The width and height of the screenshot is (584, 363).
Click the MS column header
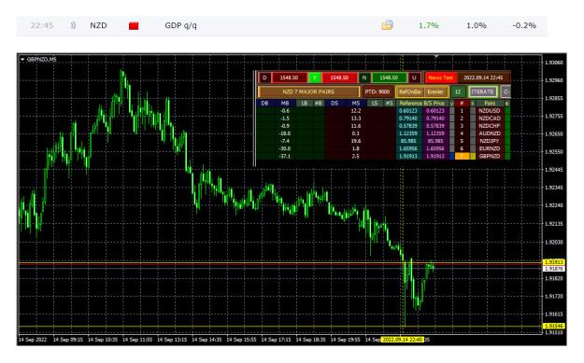point(356,103)
